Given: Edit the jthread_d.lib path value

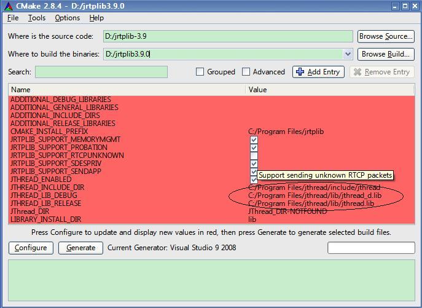Looking at the screenshot, I should click(315, 195).
